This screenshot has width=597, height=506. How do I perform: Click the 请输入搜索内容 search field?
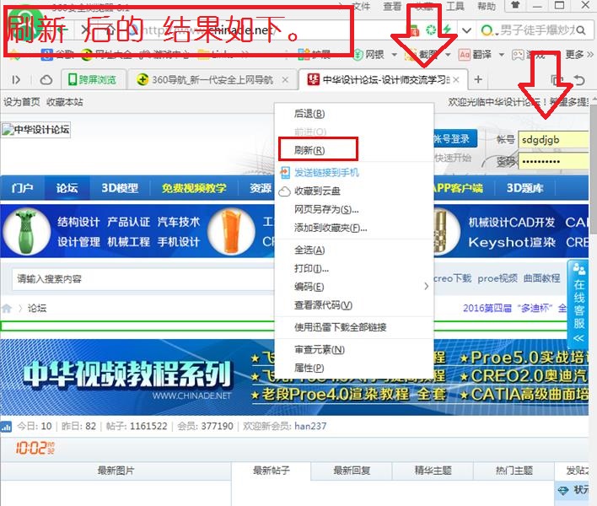143,279
